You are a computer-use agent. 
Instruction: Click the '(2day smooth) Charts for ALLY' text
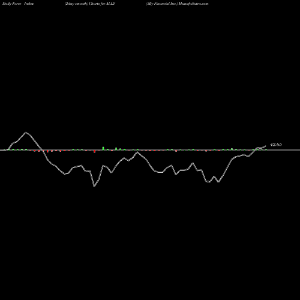click(x=90, y=4)
